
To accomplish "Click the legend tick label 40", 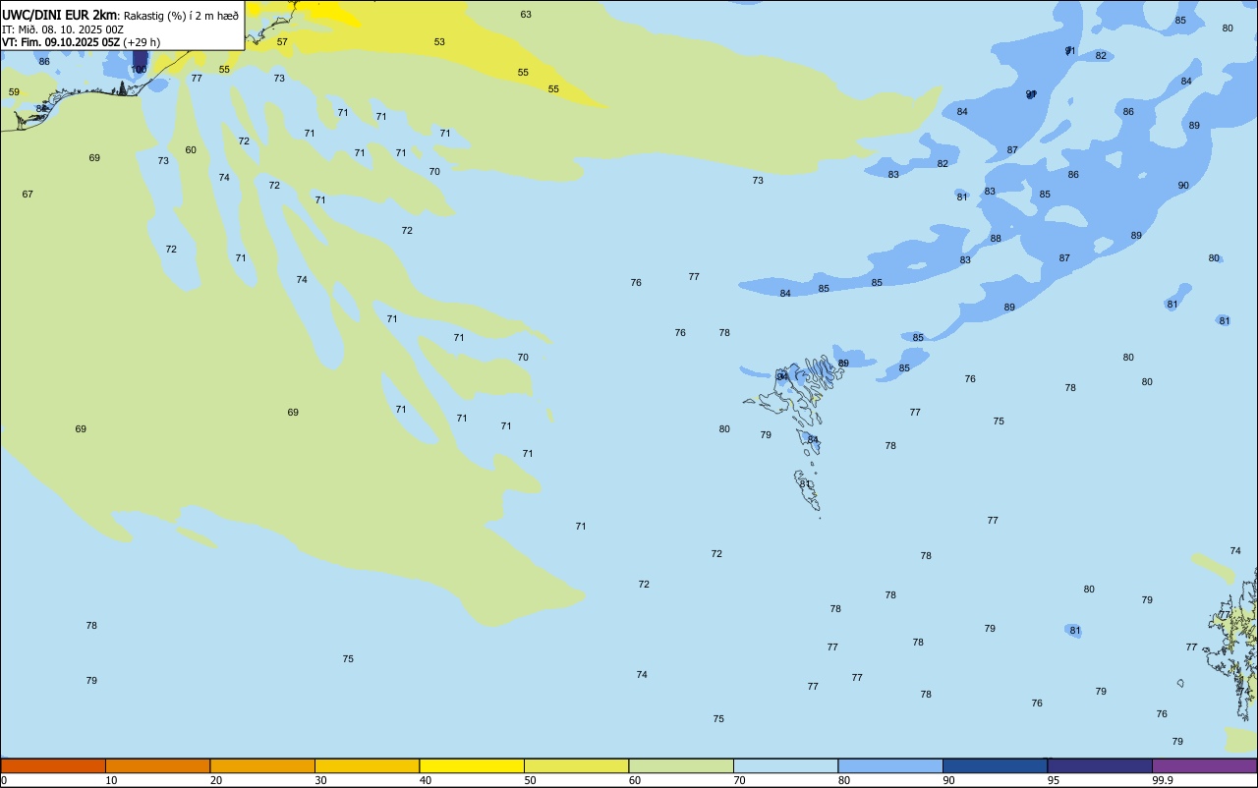I will tap(426, 780).
